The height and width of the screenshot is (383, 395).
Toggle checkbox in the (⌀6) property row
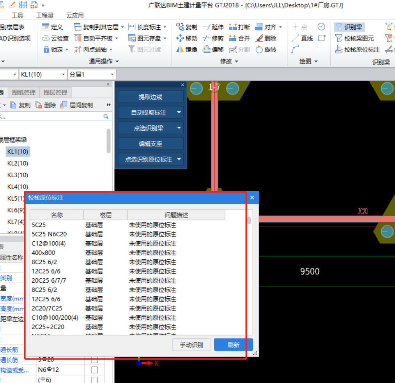(94, 380)
